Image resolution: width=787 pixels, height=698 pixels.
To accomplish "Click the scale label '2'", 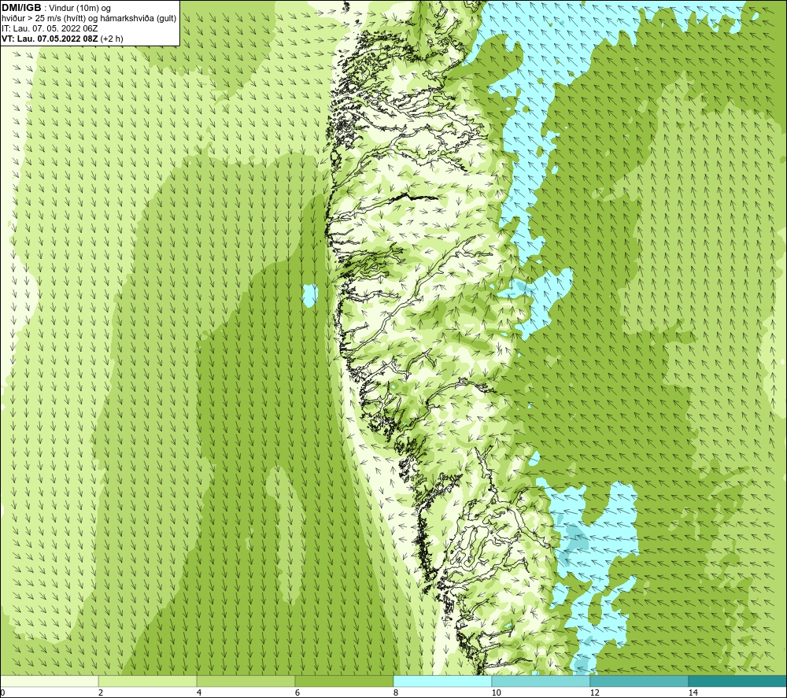I will (101, 692).
